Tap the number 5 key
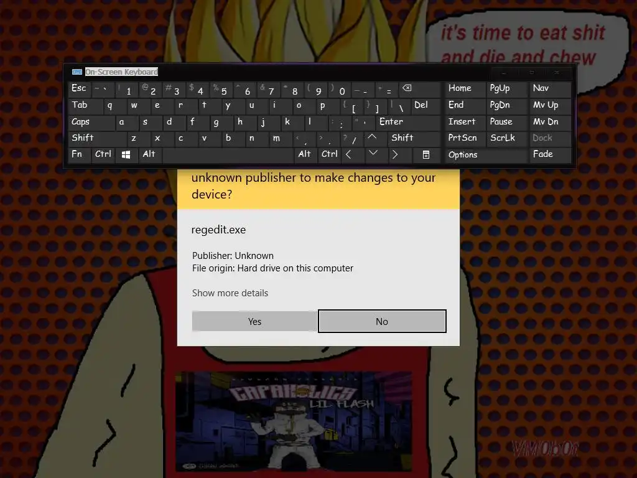 tap(221, 89)
